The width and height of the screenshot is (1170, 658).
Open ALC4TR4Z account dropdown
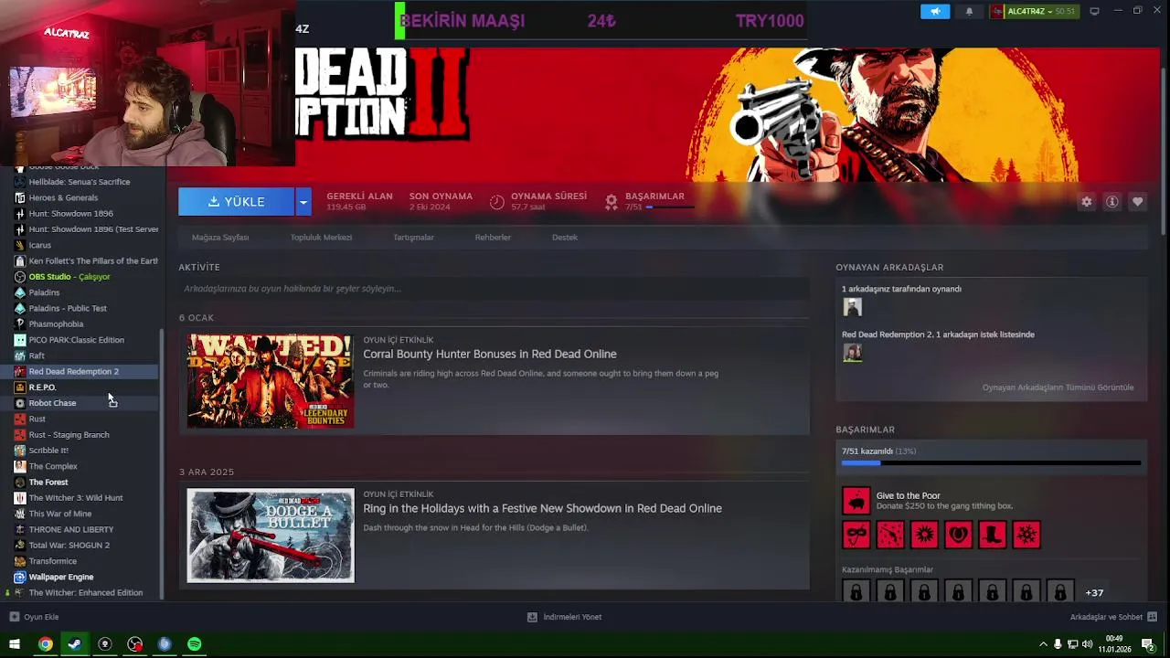(x=1034, y=12)
